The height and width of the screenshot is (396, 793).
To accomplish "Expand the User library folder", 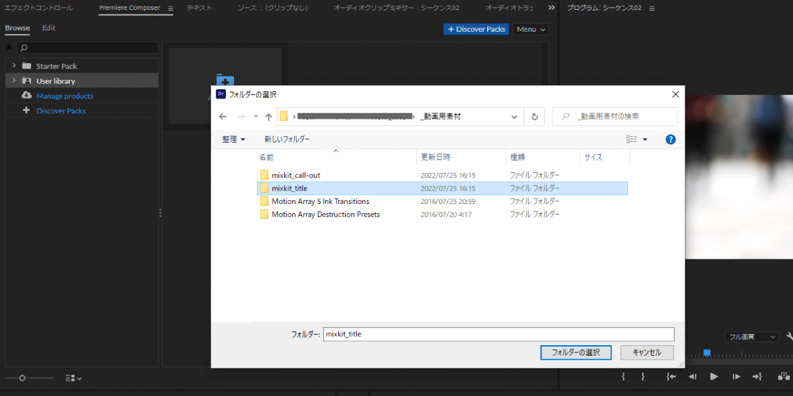I will click(x=13, y=81).
